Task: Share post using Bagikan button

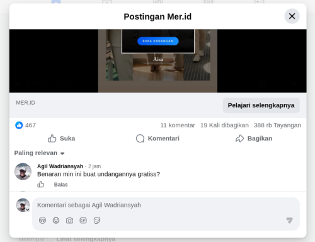Action: pyautogui.click(x=254, y=139)
